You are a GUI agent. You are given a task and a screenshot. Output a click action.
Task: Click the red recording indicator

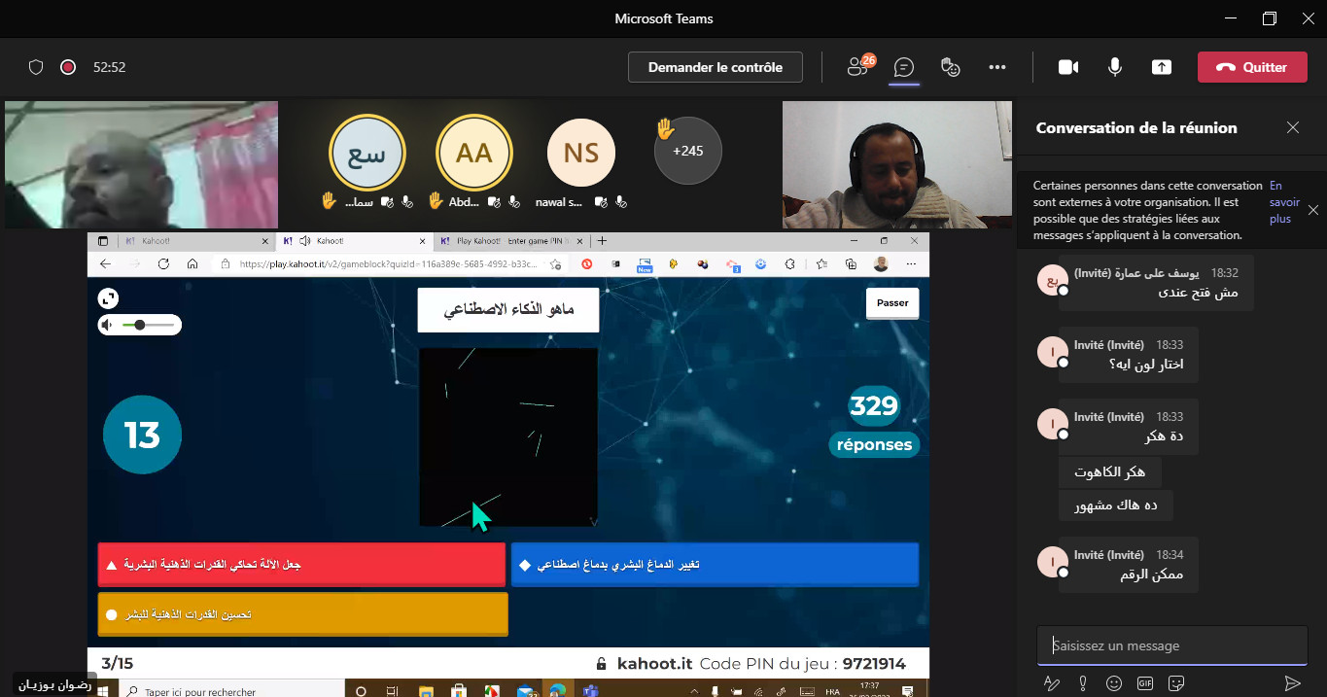(68, 67)
